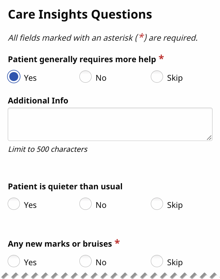The height and width of the screenshot is (279, 220).
Task: Select No for patient requires more help
Action: point(86,77)
